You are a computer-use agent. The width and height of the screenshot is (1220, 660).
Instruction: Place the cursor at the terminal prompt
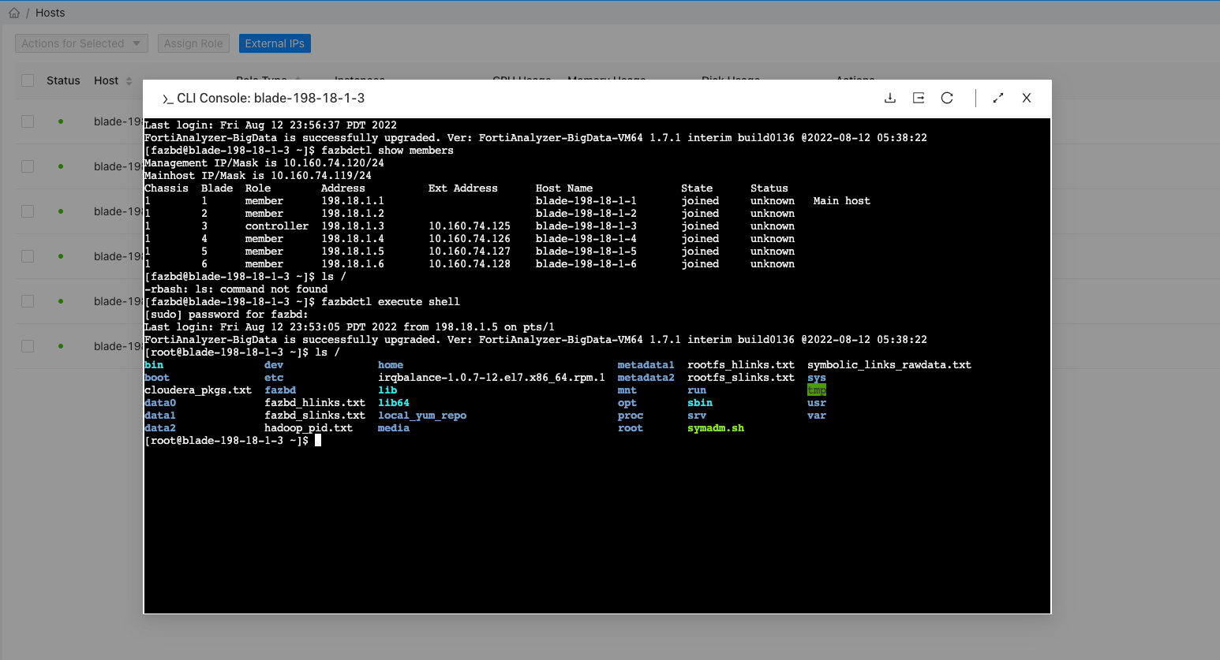coord(318,439)
